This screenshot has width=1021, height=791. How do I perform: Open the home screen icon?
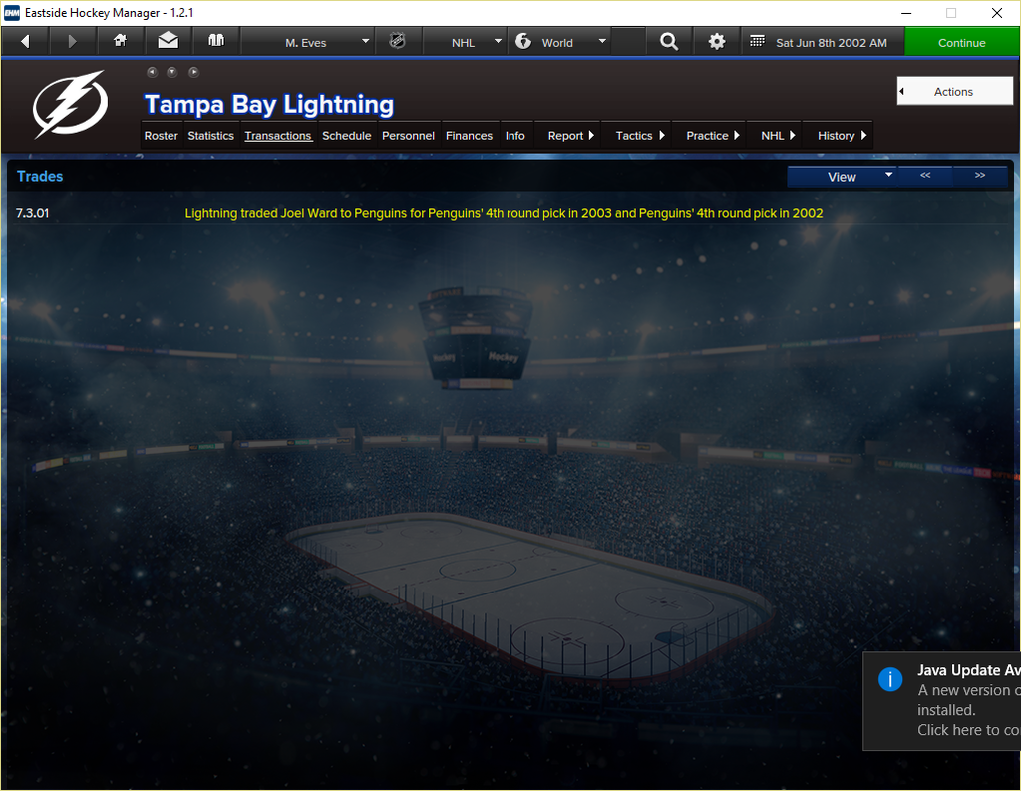[x=120, y=42]
